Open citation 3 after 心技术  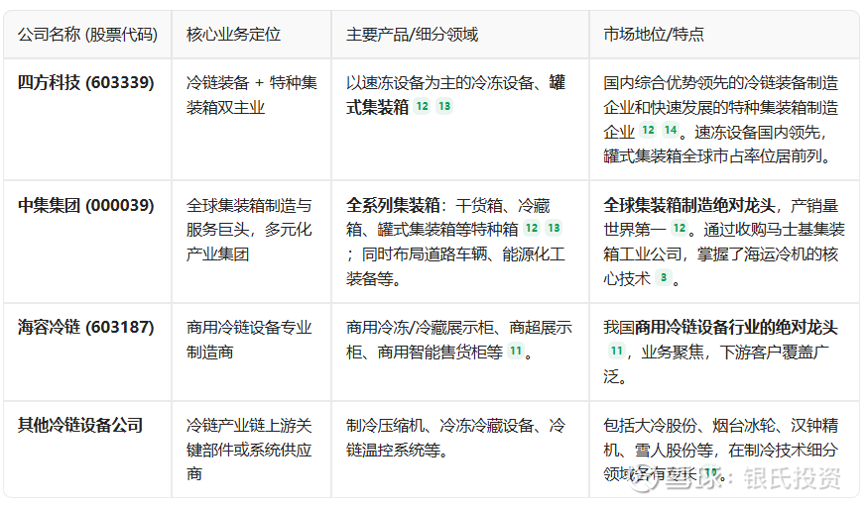(x=664, y=277)
